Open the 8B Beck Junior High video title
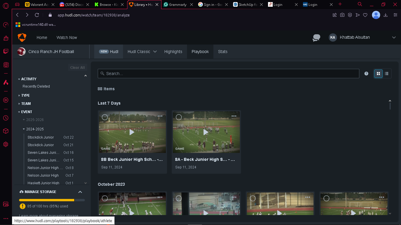Screen dimensions: 401x225 click(x=132, y=160)
